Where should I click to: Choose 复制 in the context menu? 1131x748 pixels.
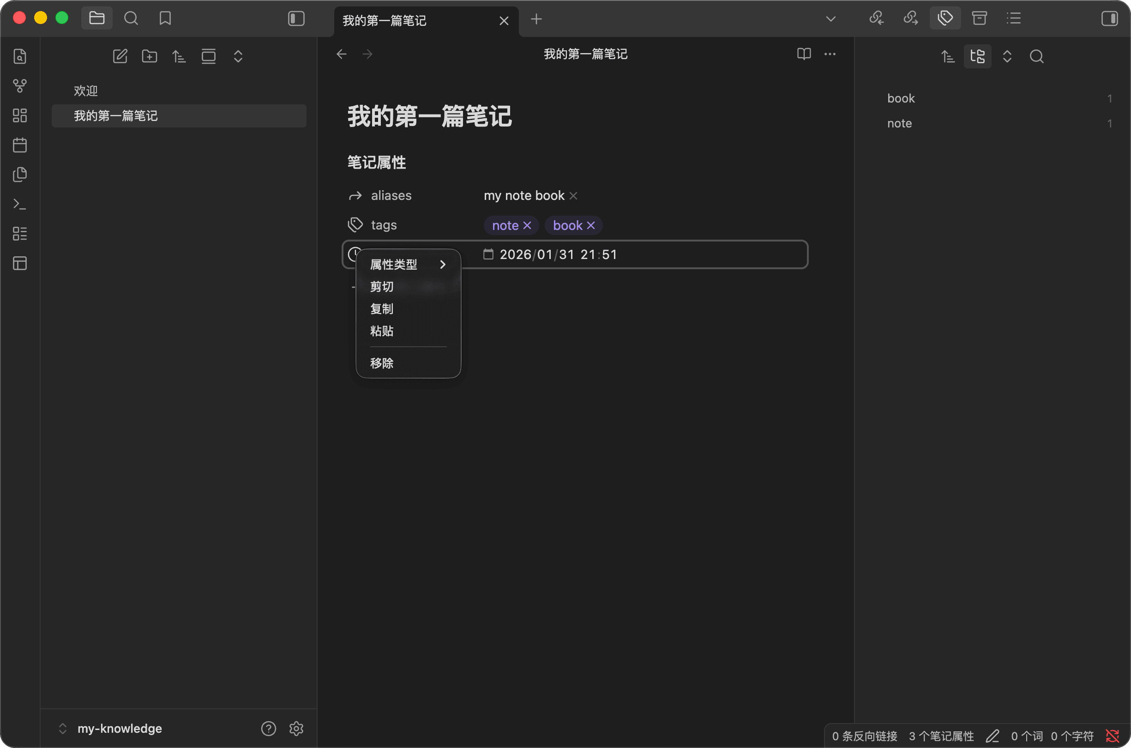point(382,308)
